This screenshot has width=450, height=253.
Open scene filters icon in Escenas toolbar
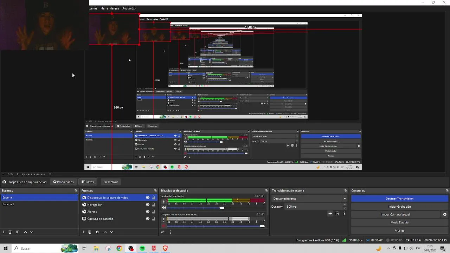coord(18,232)
